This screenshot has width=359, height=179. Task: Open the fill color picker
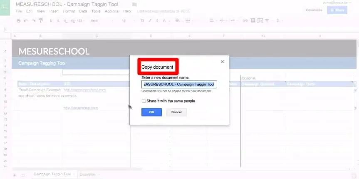coord(177,21)
